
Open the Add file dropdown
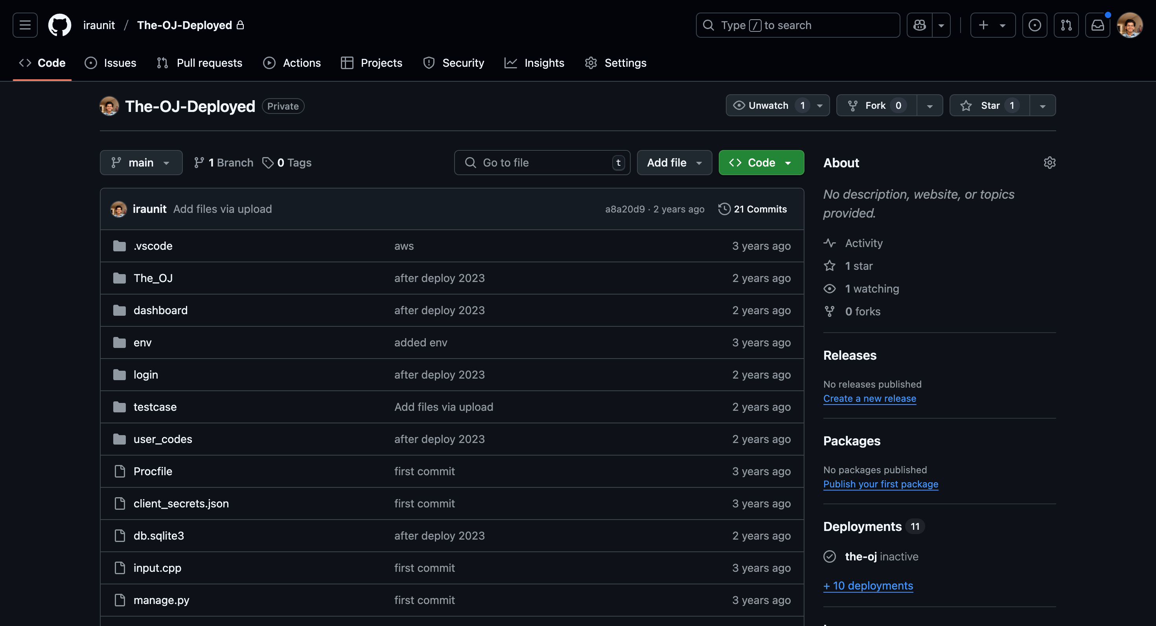pos(674,163)
